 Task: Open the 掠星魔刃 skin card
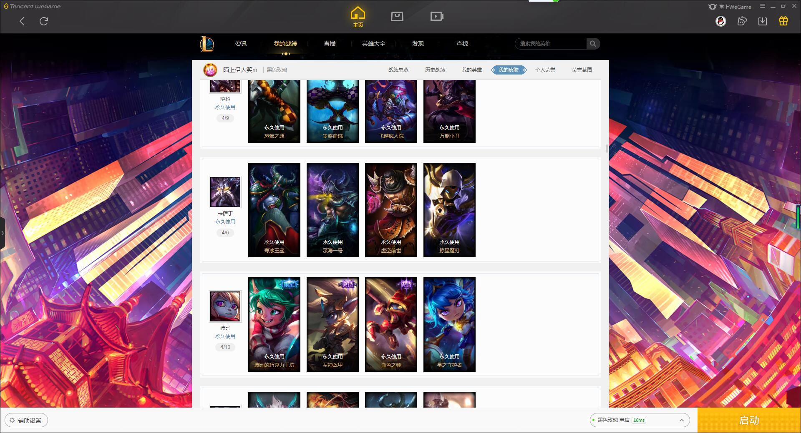pos(449,210)
